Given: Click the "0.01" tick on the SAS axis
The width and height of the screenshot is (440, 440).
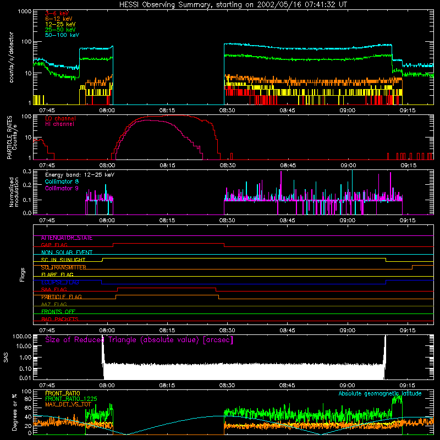Looking at the screenshot, I should tap(25, 378).
